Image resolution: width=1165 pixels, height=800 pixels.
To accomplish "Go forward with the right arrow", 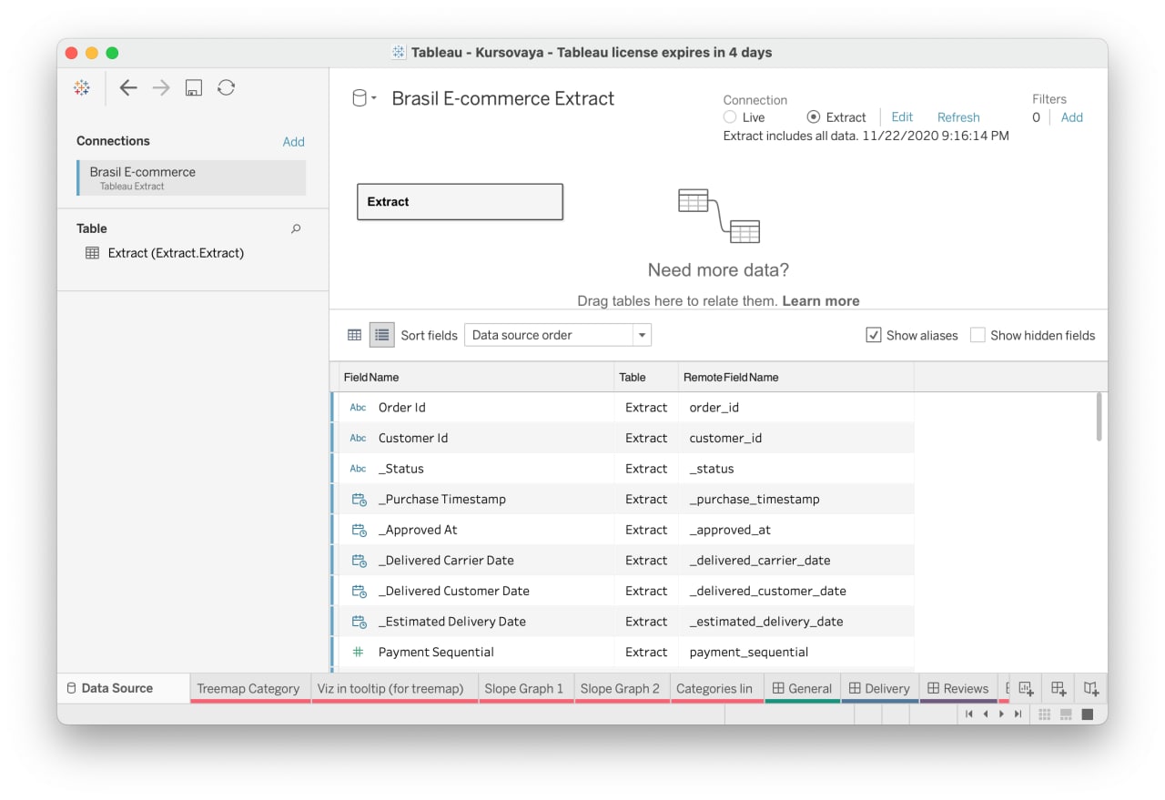I will point(161,87).
